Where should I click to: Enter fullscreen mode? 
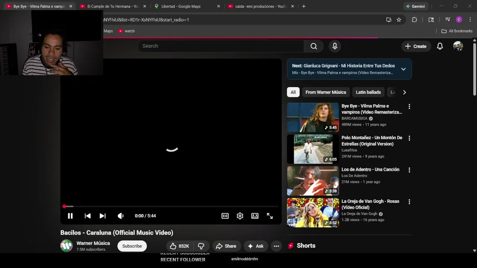[x=270, y=216]
